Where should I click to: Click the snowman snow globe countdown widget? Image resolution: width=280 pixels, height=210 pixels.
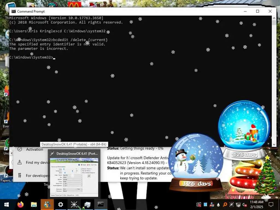196,163
